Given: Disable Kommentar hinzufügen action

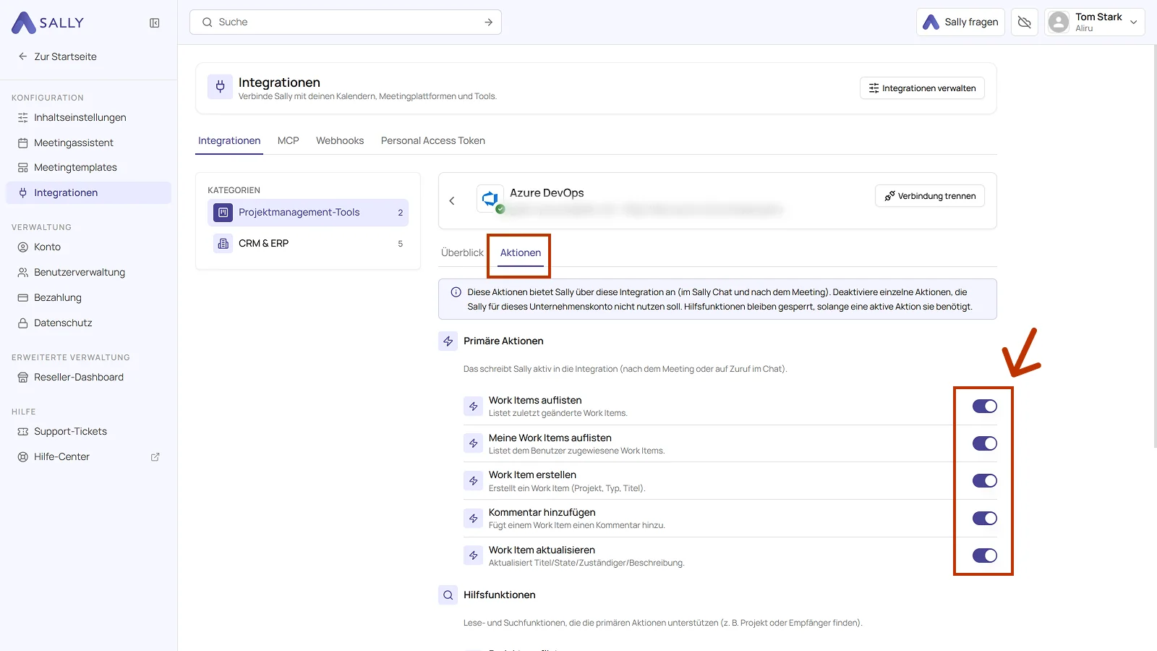Looking at the screenshot, I should click(x=985, y=519).
